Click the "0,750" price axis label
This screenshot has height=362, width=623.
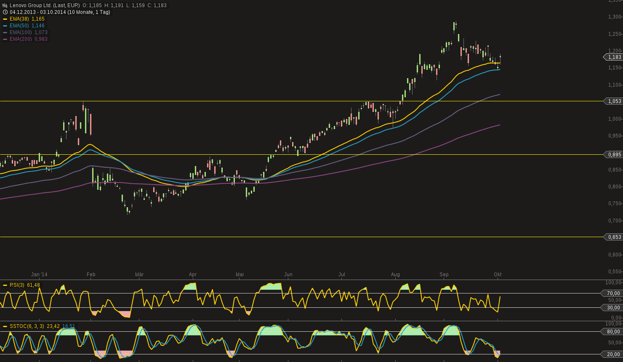tap(615, 203)
